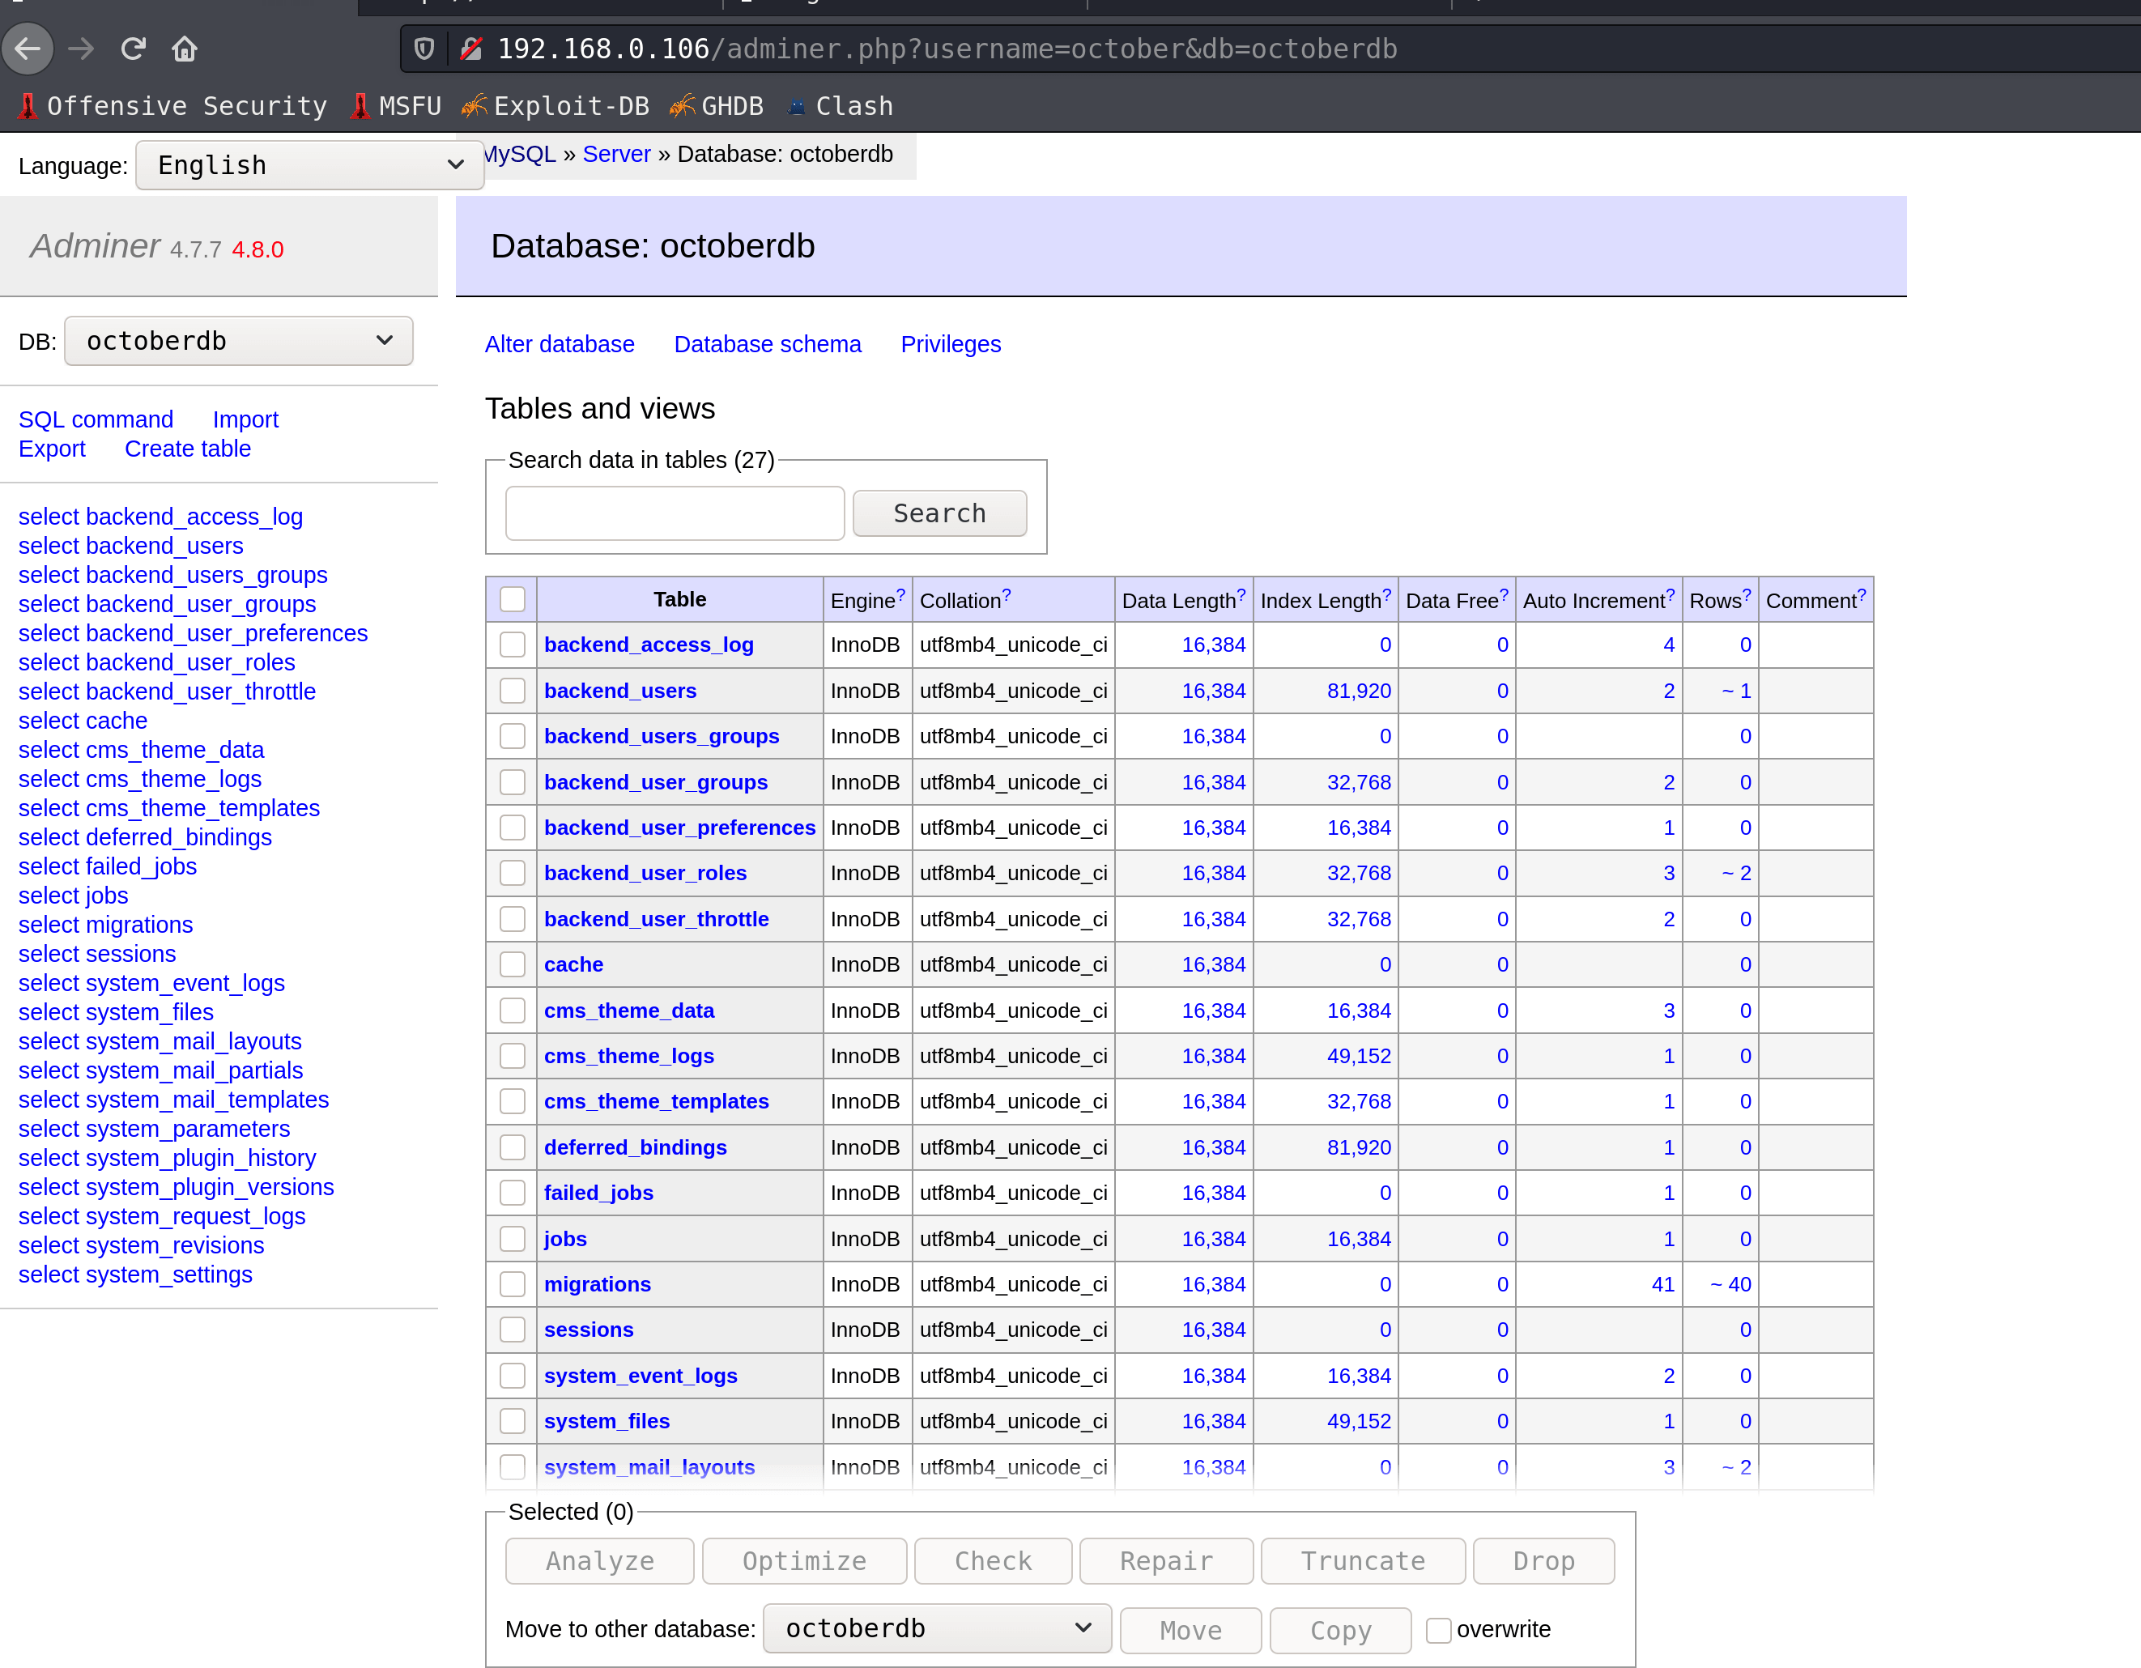Open Database schema
This screenshot has height=1668, width=2141.
(767, 344)
